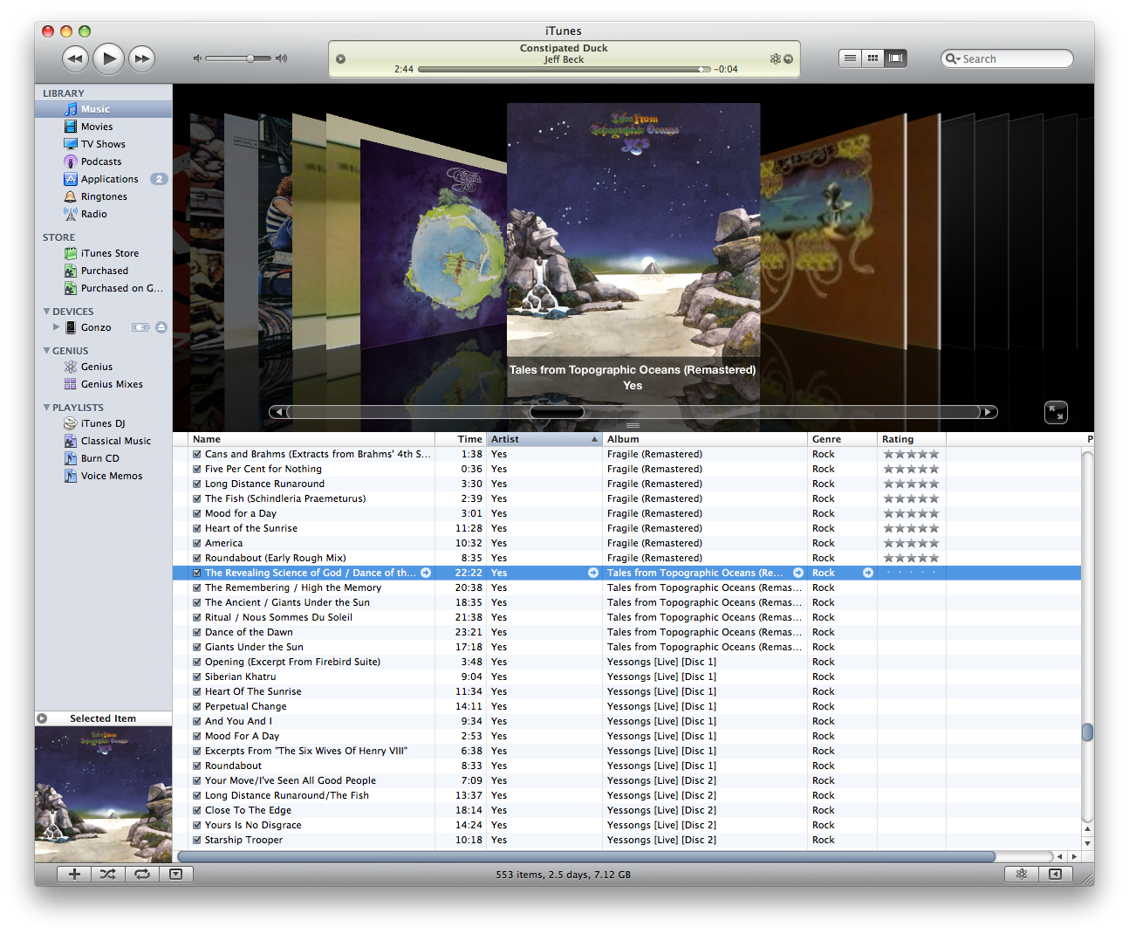Toggle the Selected Item artwork panel arrow
This screenshot has width=1129, height=934.
tap(42, 718)
